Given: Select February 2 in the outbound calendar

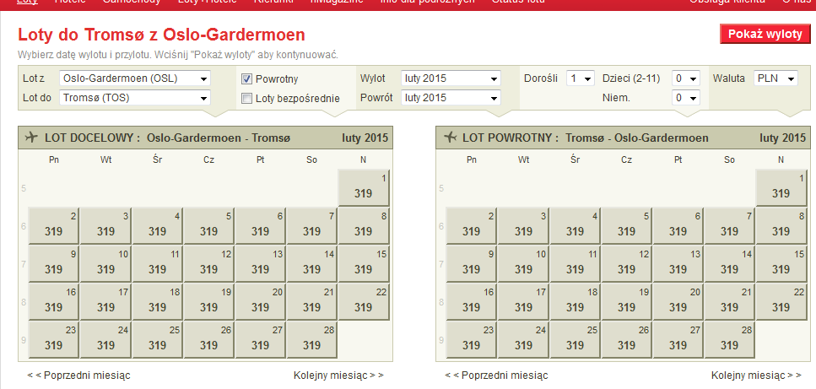Looking at the screenshot, I should (x=54, y=225).
